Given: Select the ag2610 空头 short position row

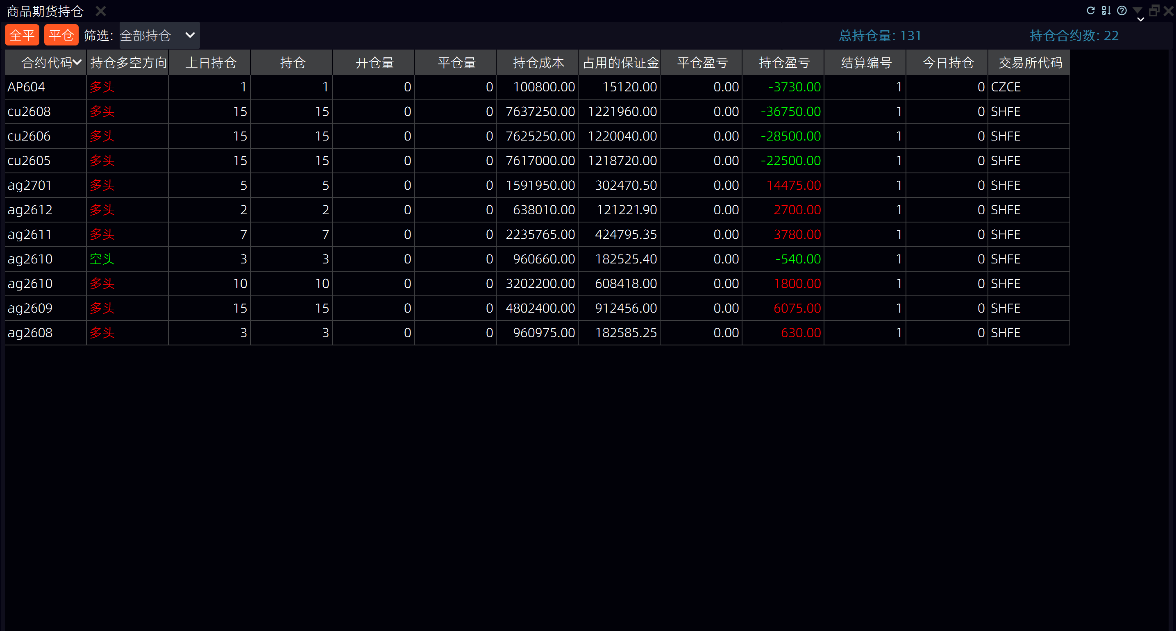Looking at the screenshot, I should [x=102, y=259].
